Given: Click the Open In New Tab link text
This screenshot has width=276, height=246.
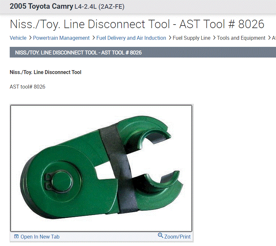Looking at the screenshot, I should 40,237.
